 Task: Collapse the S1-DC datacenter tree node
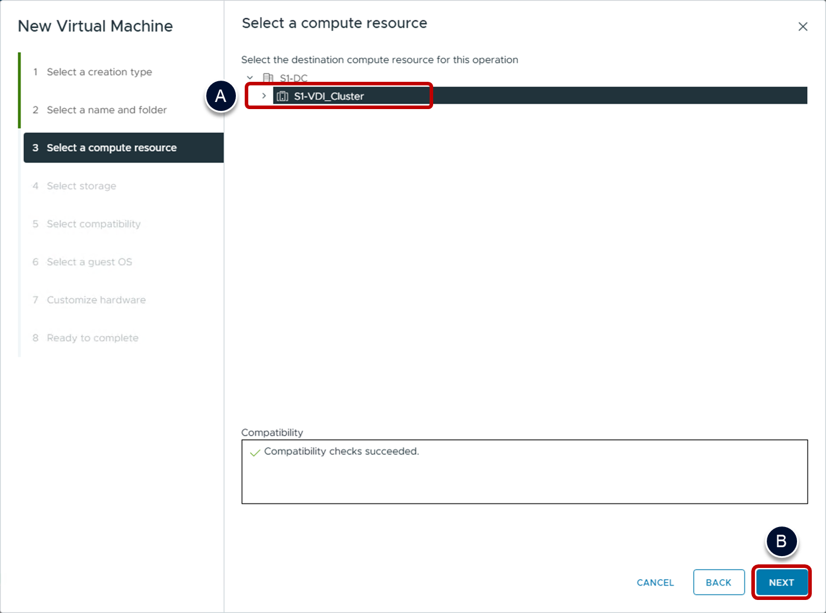[x=250, y=78]
